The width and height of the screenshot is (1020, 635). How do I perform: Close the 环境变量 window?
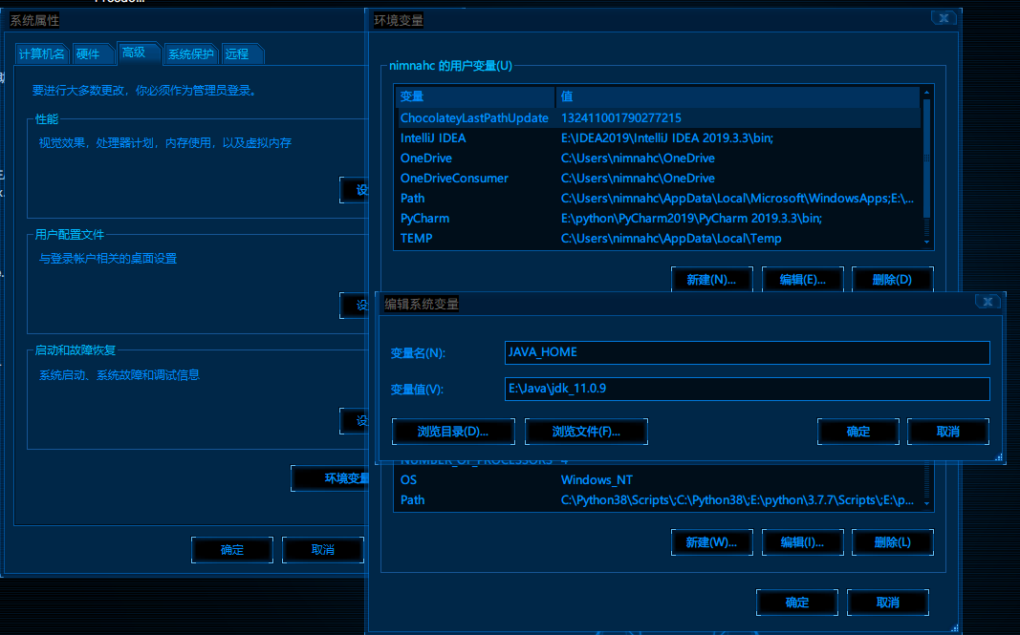[x=944, y=18]
